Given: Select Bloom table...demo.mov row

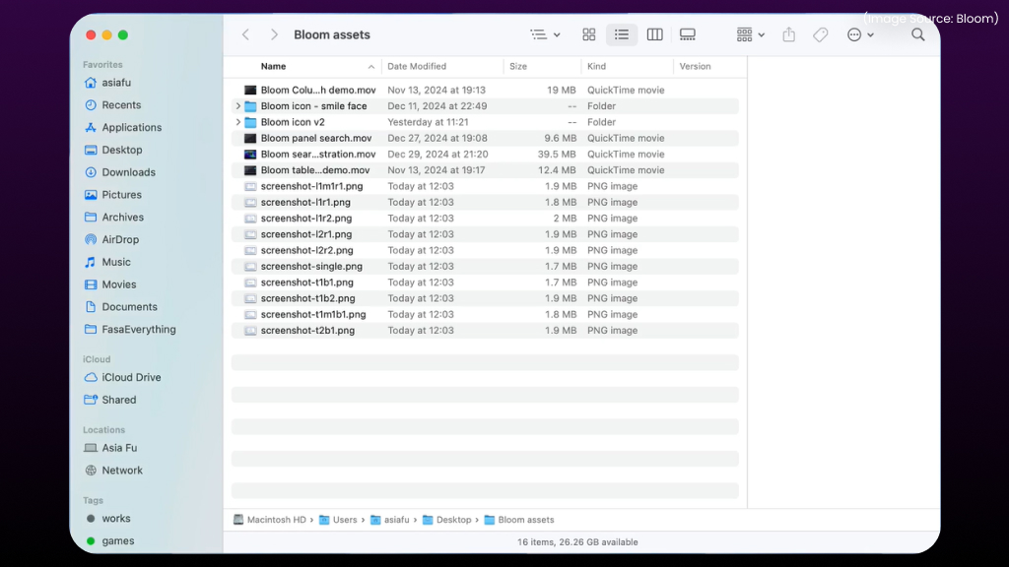Looking at the screenshot, I should pos(485,170).
